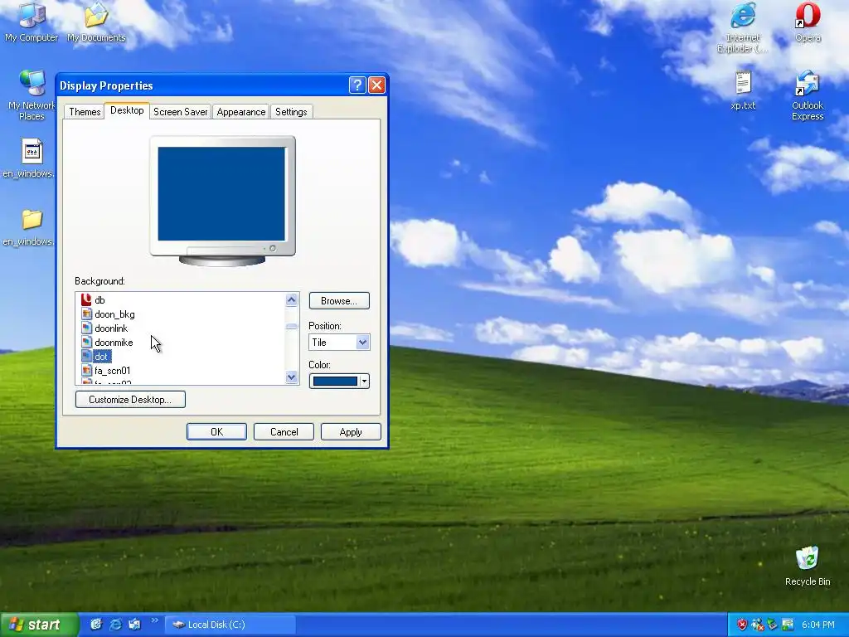Click the db background file icon
849x637 pixels.
tap(86, 299)
